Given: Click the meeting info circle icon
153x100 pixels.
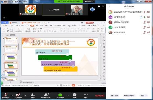Looking at the screenshot, I should coord(4,18).
